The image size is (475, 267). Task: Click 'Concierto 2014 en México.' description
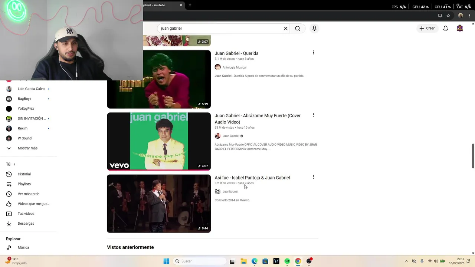point(232,200)
